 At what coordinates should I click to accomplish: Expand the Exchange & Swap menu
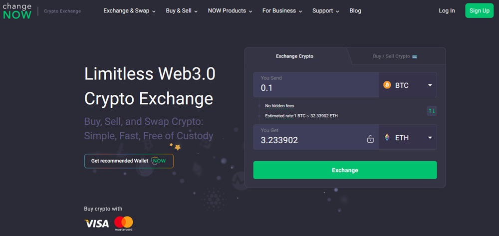pyautogui.click(x=129, y=10)
